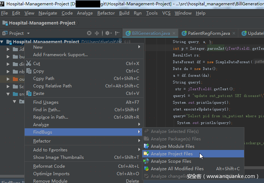264x183 pixels.
Task: Open the File menu
Action: click(x=4, y=13)
